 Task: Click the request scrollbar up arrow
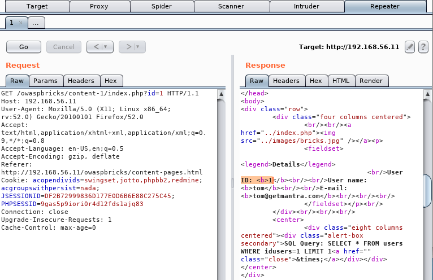point(221,94)
